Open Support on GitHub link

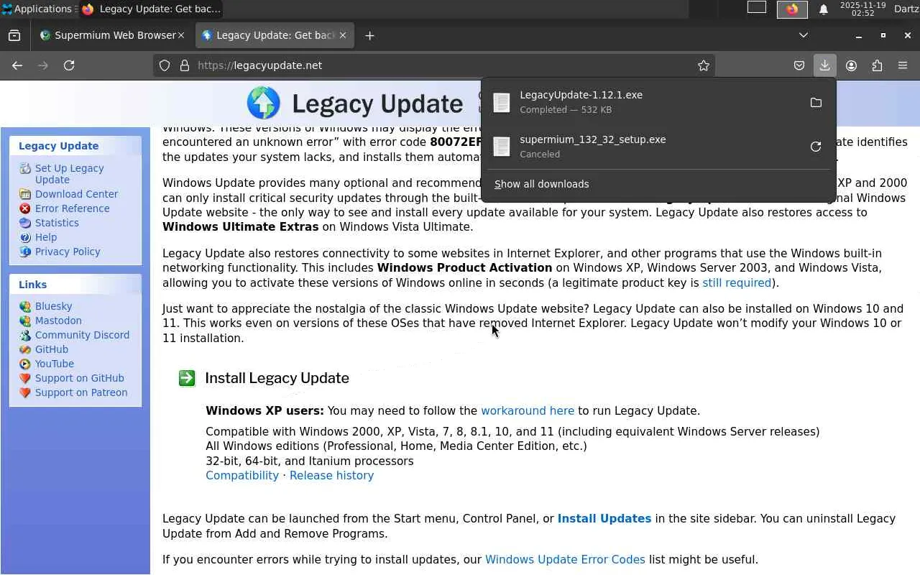click(x=80, y=378)
